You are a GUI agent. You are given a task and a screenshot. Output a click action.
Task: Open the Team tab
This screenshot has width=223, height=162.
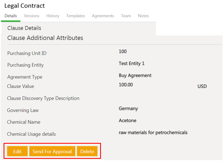click(x=126, y=16)
